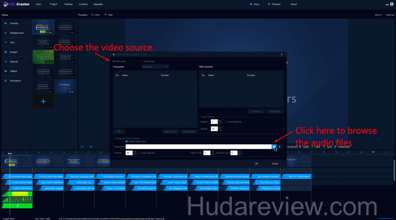Open the About menu
Screen dimensions: 396x220
point(294,4)
